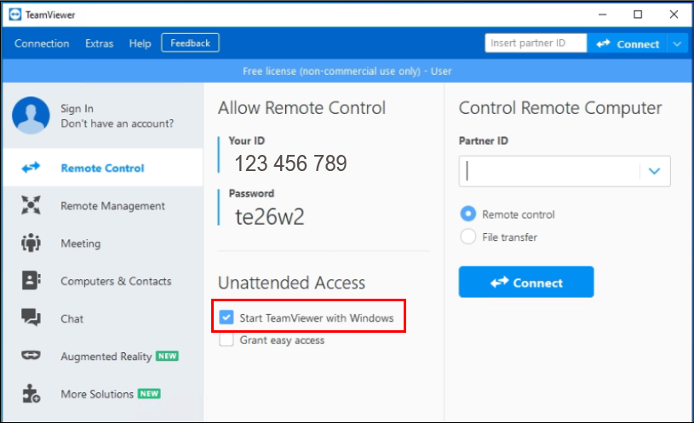Select the password te26w2
Viewport: 694px width, 423px height.
pos(270,216)
